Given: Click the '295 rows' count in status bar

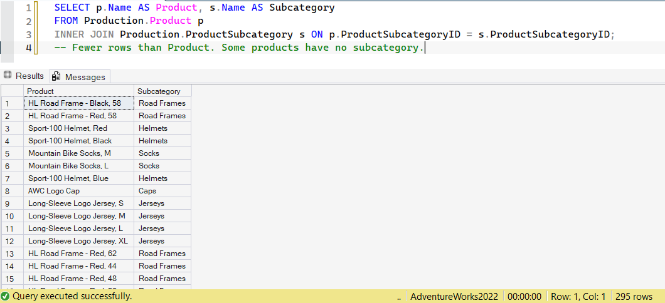Looking at the screenshot, I should coord(634,297).
